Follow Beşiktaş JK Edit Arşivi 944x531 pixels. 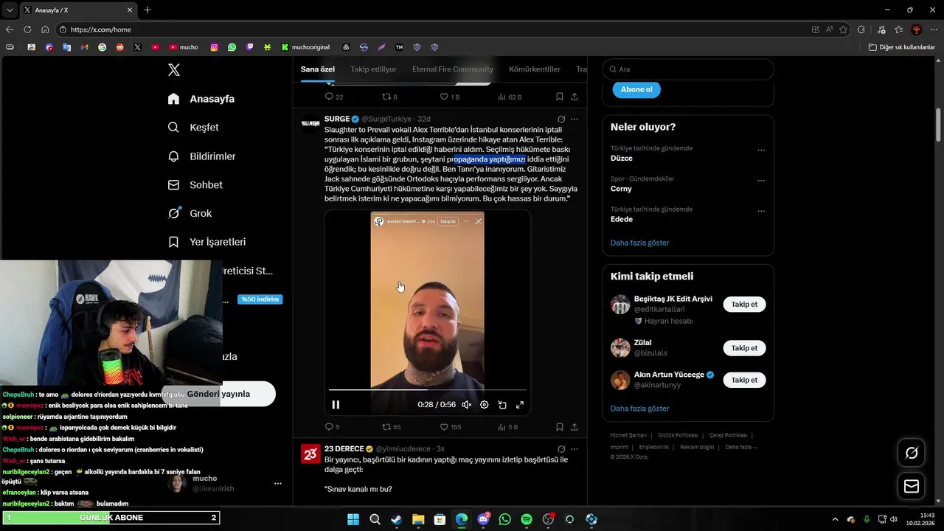coord(744,304)
